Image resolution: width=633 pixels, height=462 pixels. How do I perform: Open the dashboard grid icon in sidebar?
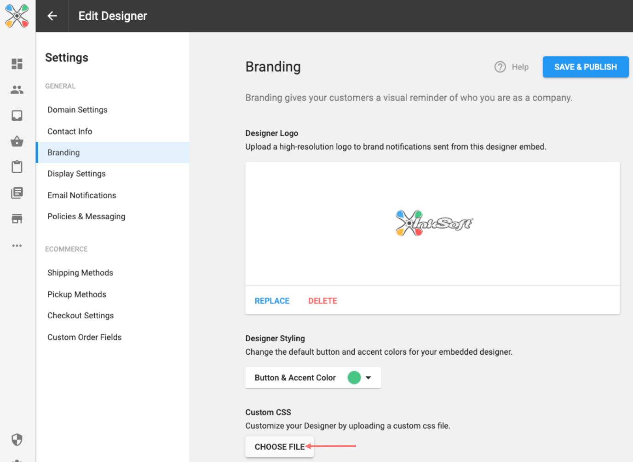[x=17, y=64]
